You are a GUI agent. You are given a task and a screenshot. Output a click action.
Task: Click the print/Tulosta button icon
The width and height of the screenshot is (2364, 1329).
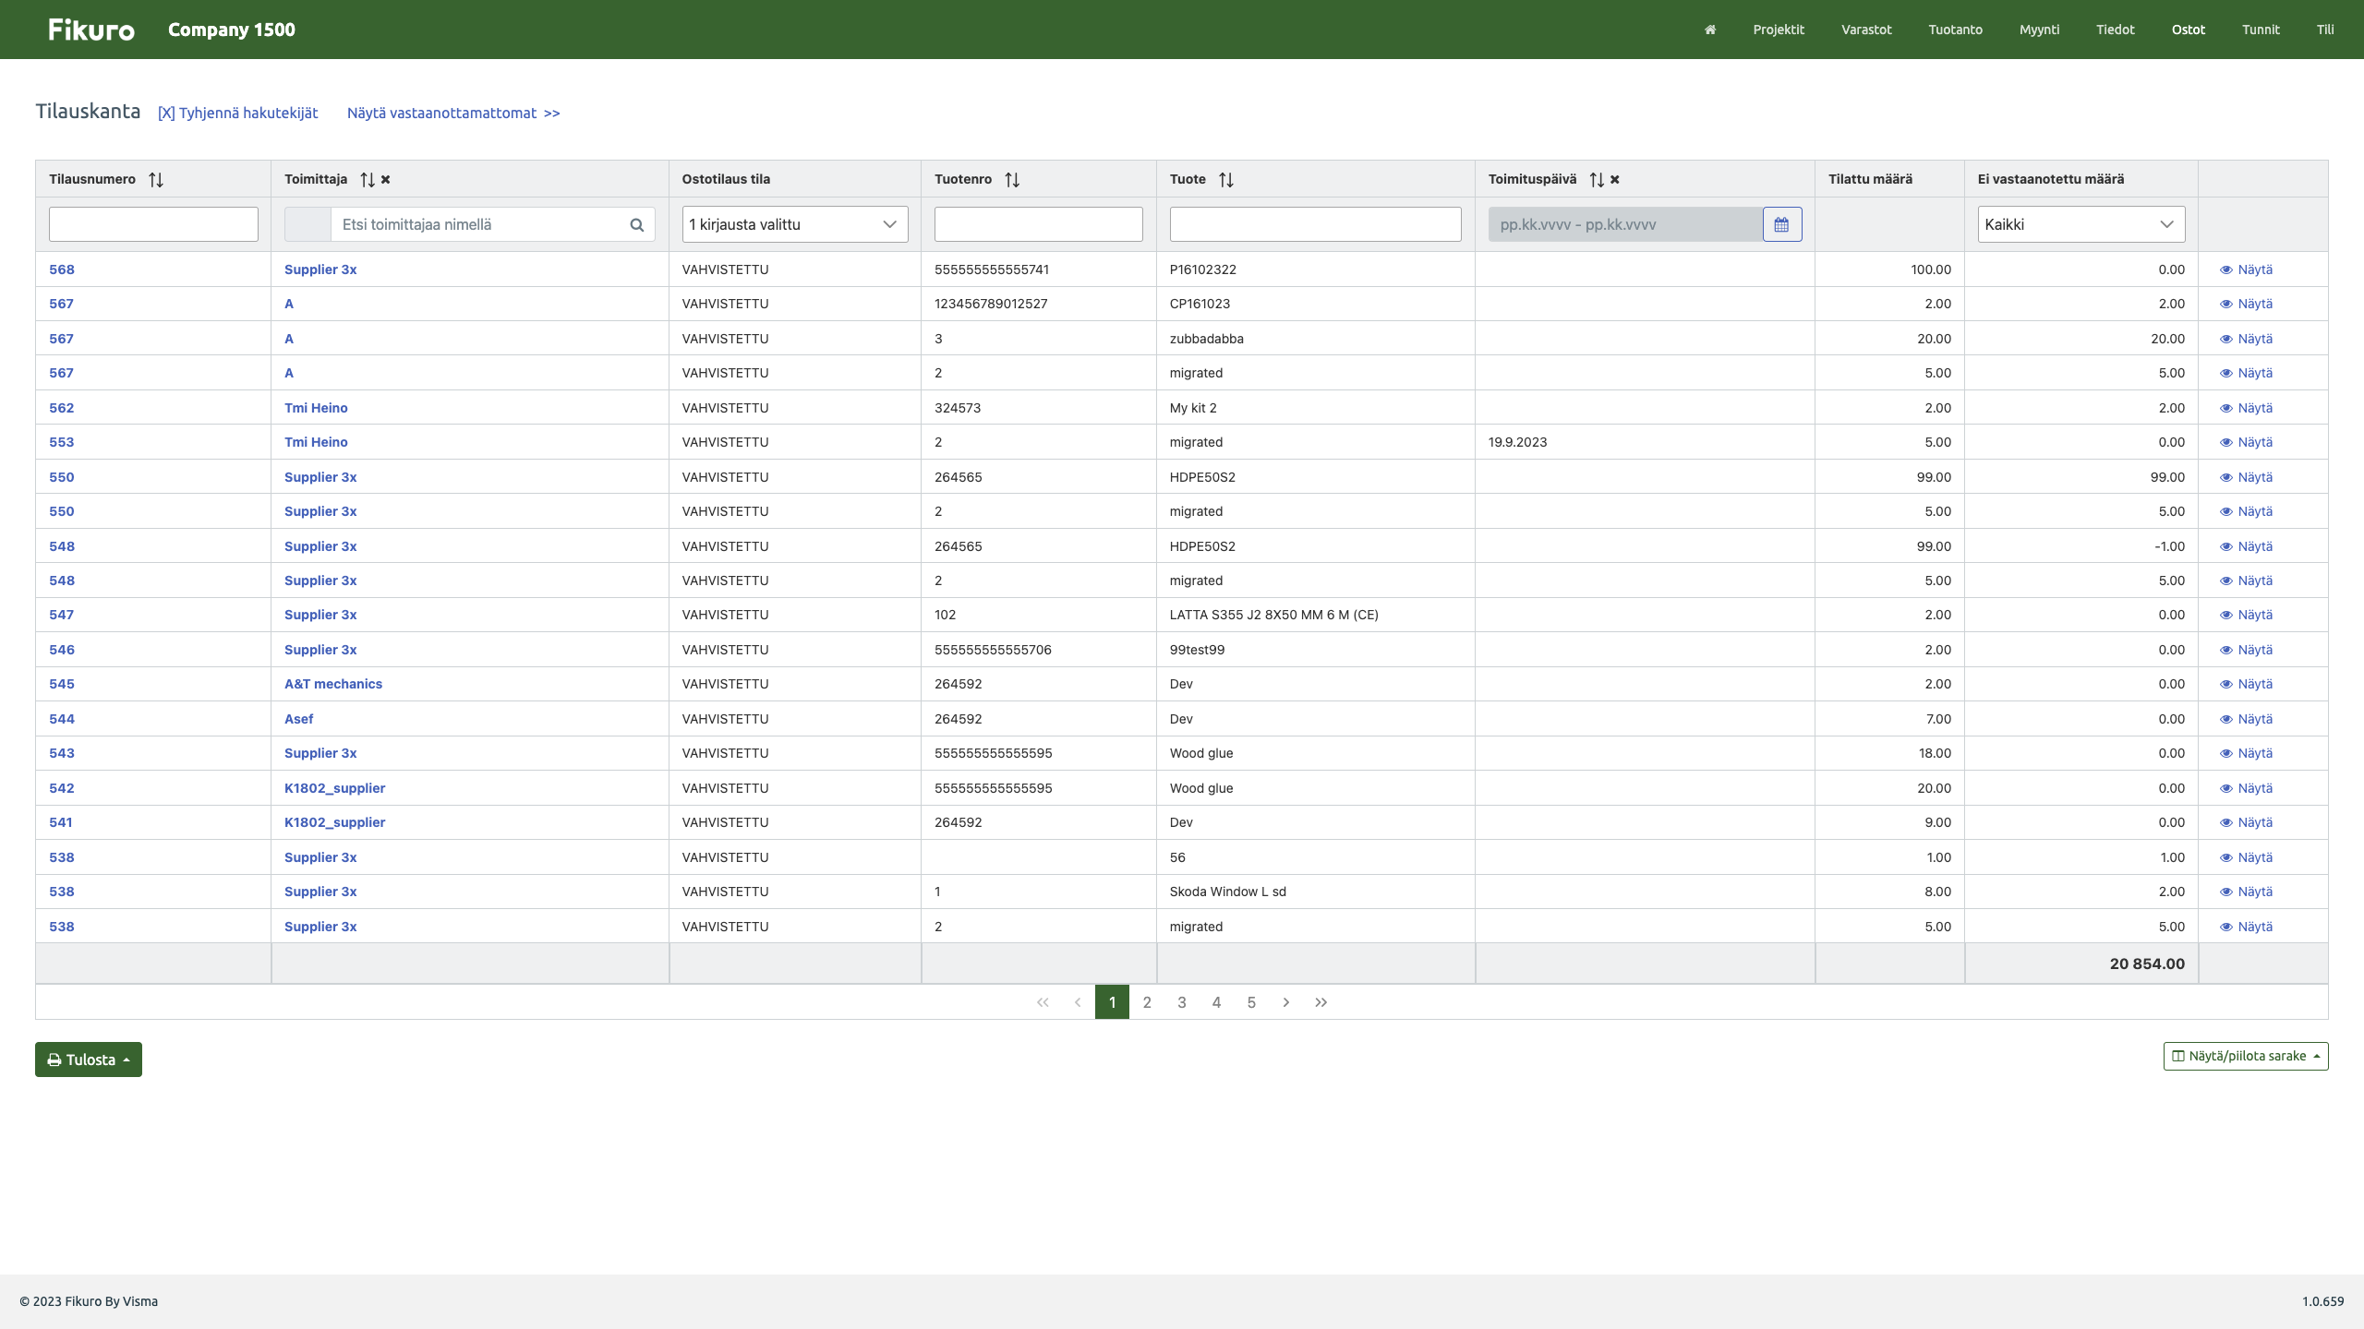click(x=54, y=1060)
